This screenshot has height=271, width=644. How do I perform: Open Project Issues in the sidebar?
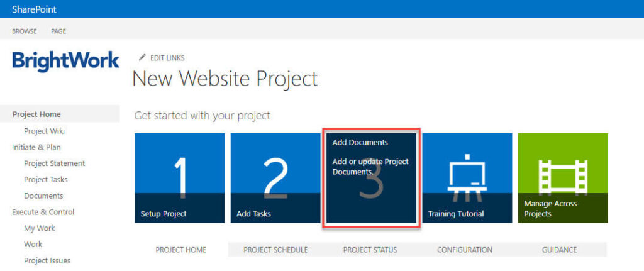coord(47,260)
